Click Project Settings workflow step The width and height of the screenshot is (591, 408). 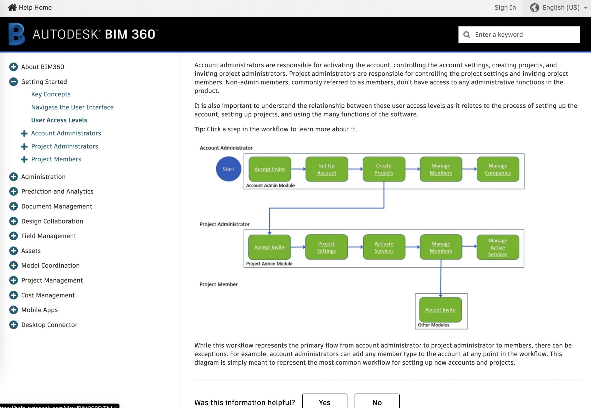pos(326,247)
